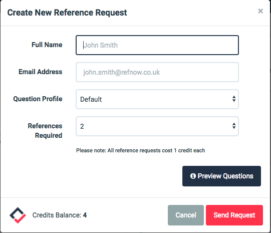Open the Preview Questions button
The height and width of the screenshot is (233, 271).
(221, 176)
